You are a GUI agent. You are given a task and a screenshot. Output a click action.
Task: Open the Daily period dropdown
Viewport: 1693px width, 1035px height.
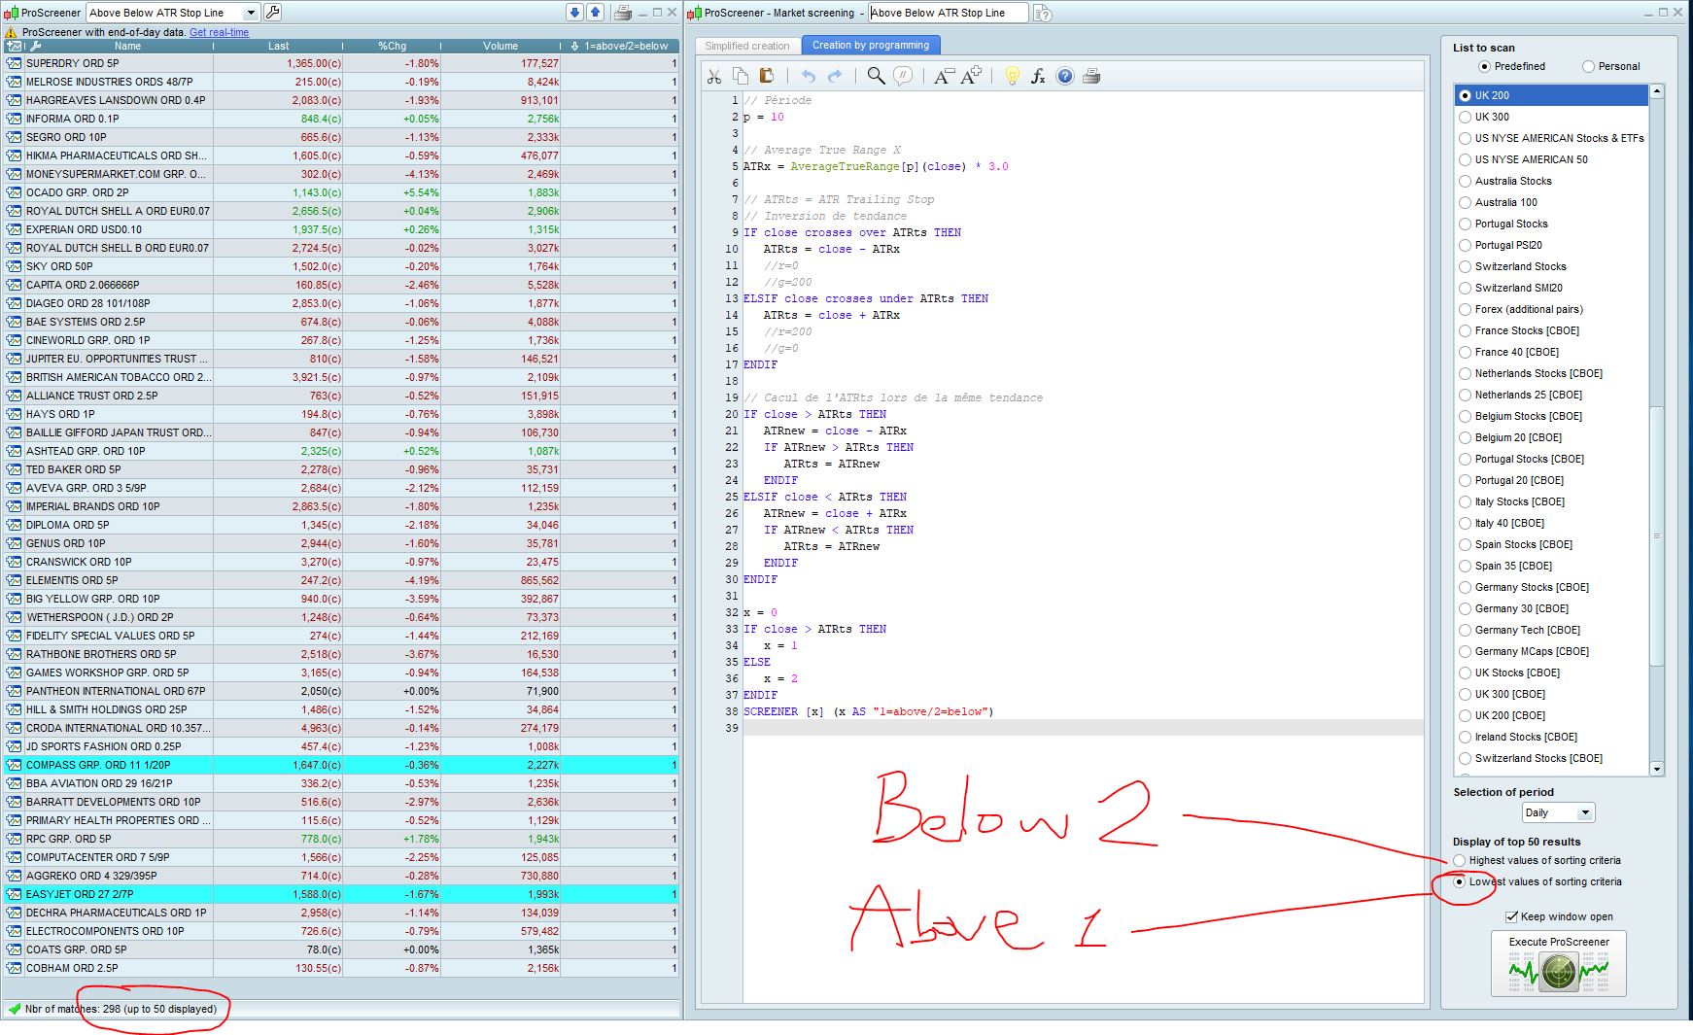pyautogui.click(x=1559, y=812)
